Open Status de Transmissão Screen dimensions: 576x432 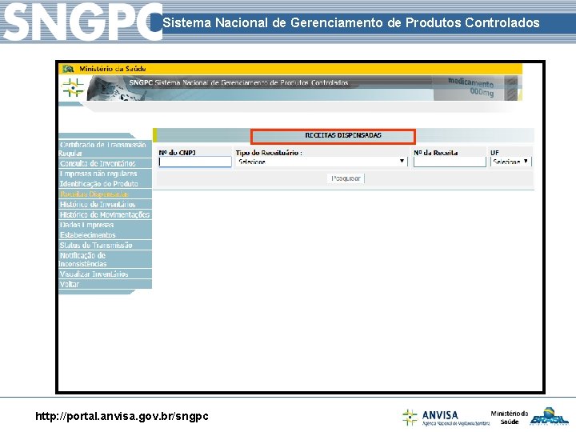[x=105, y=245]
